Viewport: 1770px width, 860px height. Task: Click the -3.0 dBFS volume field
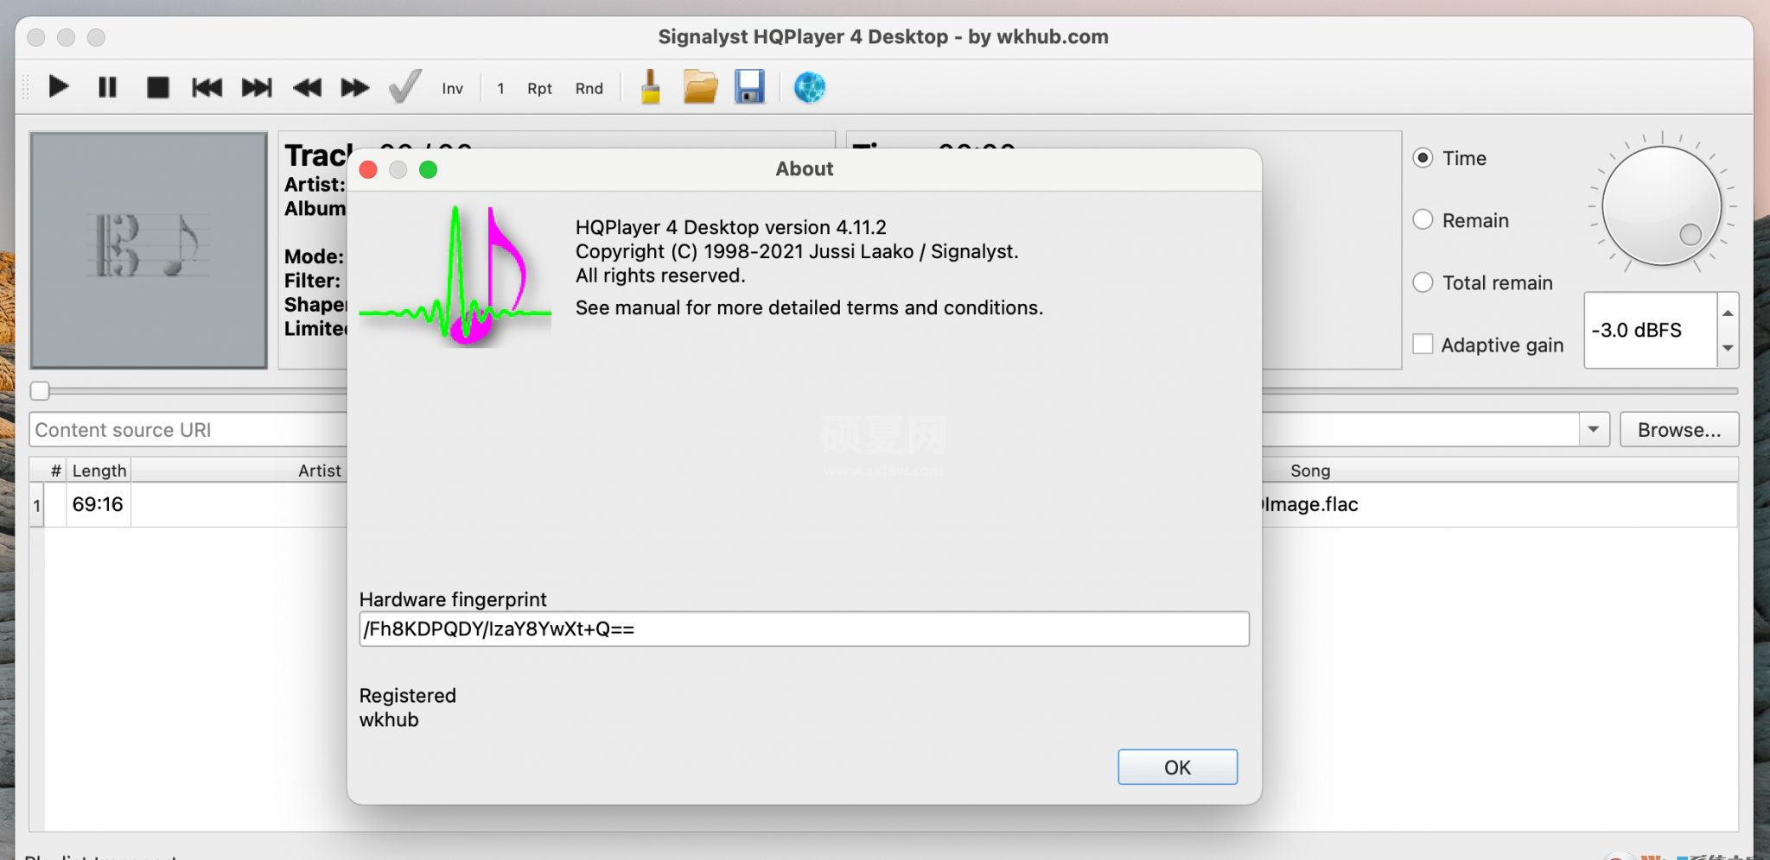click(1651, 331)
